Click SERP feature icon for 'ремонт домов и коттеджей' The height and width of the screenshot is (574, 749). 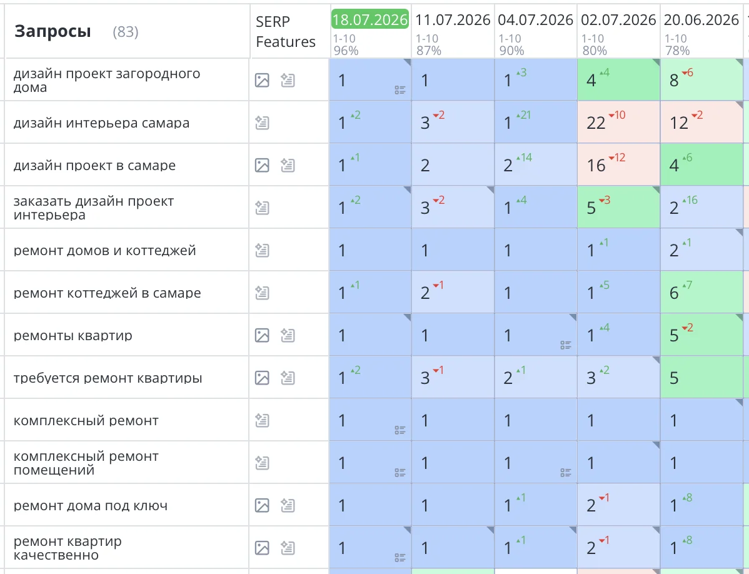coord(262,250)
